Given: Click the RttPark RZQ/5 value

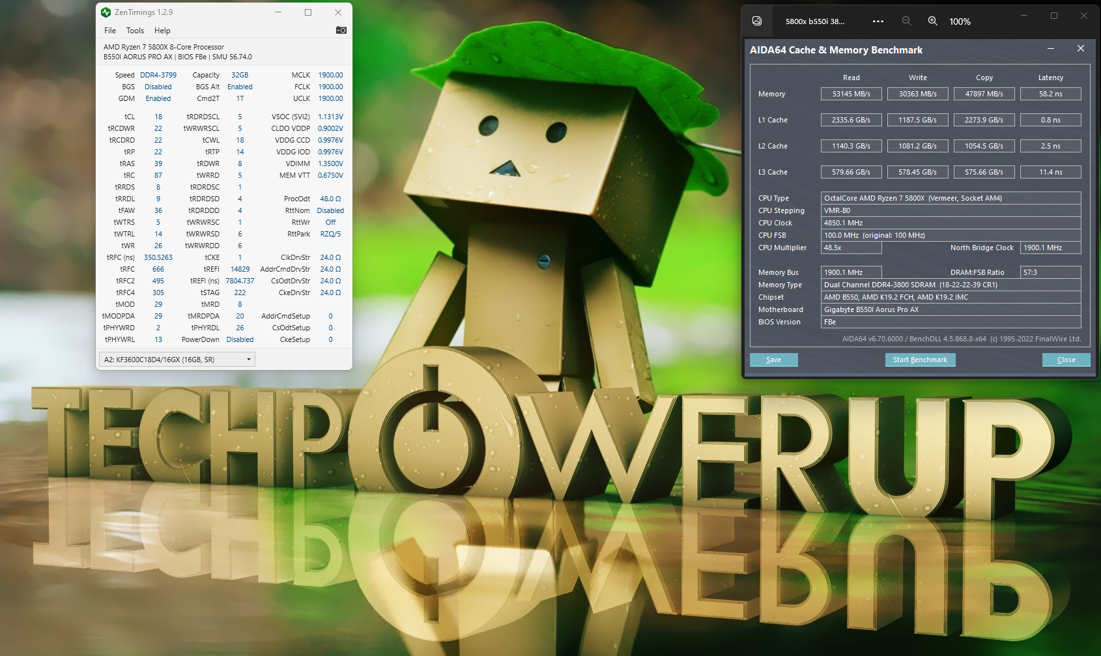Looking at the screenshot, I should [330, 234].
